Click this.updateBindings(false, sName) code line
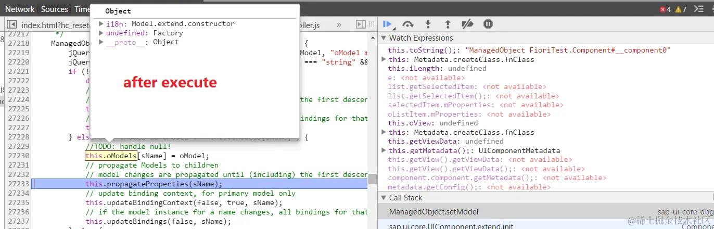Screen dimensions: 714x229 158,221
